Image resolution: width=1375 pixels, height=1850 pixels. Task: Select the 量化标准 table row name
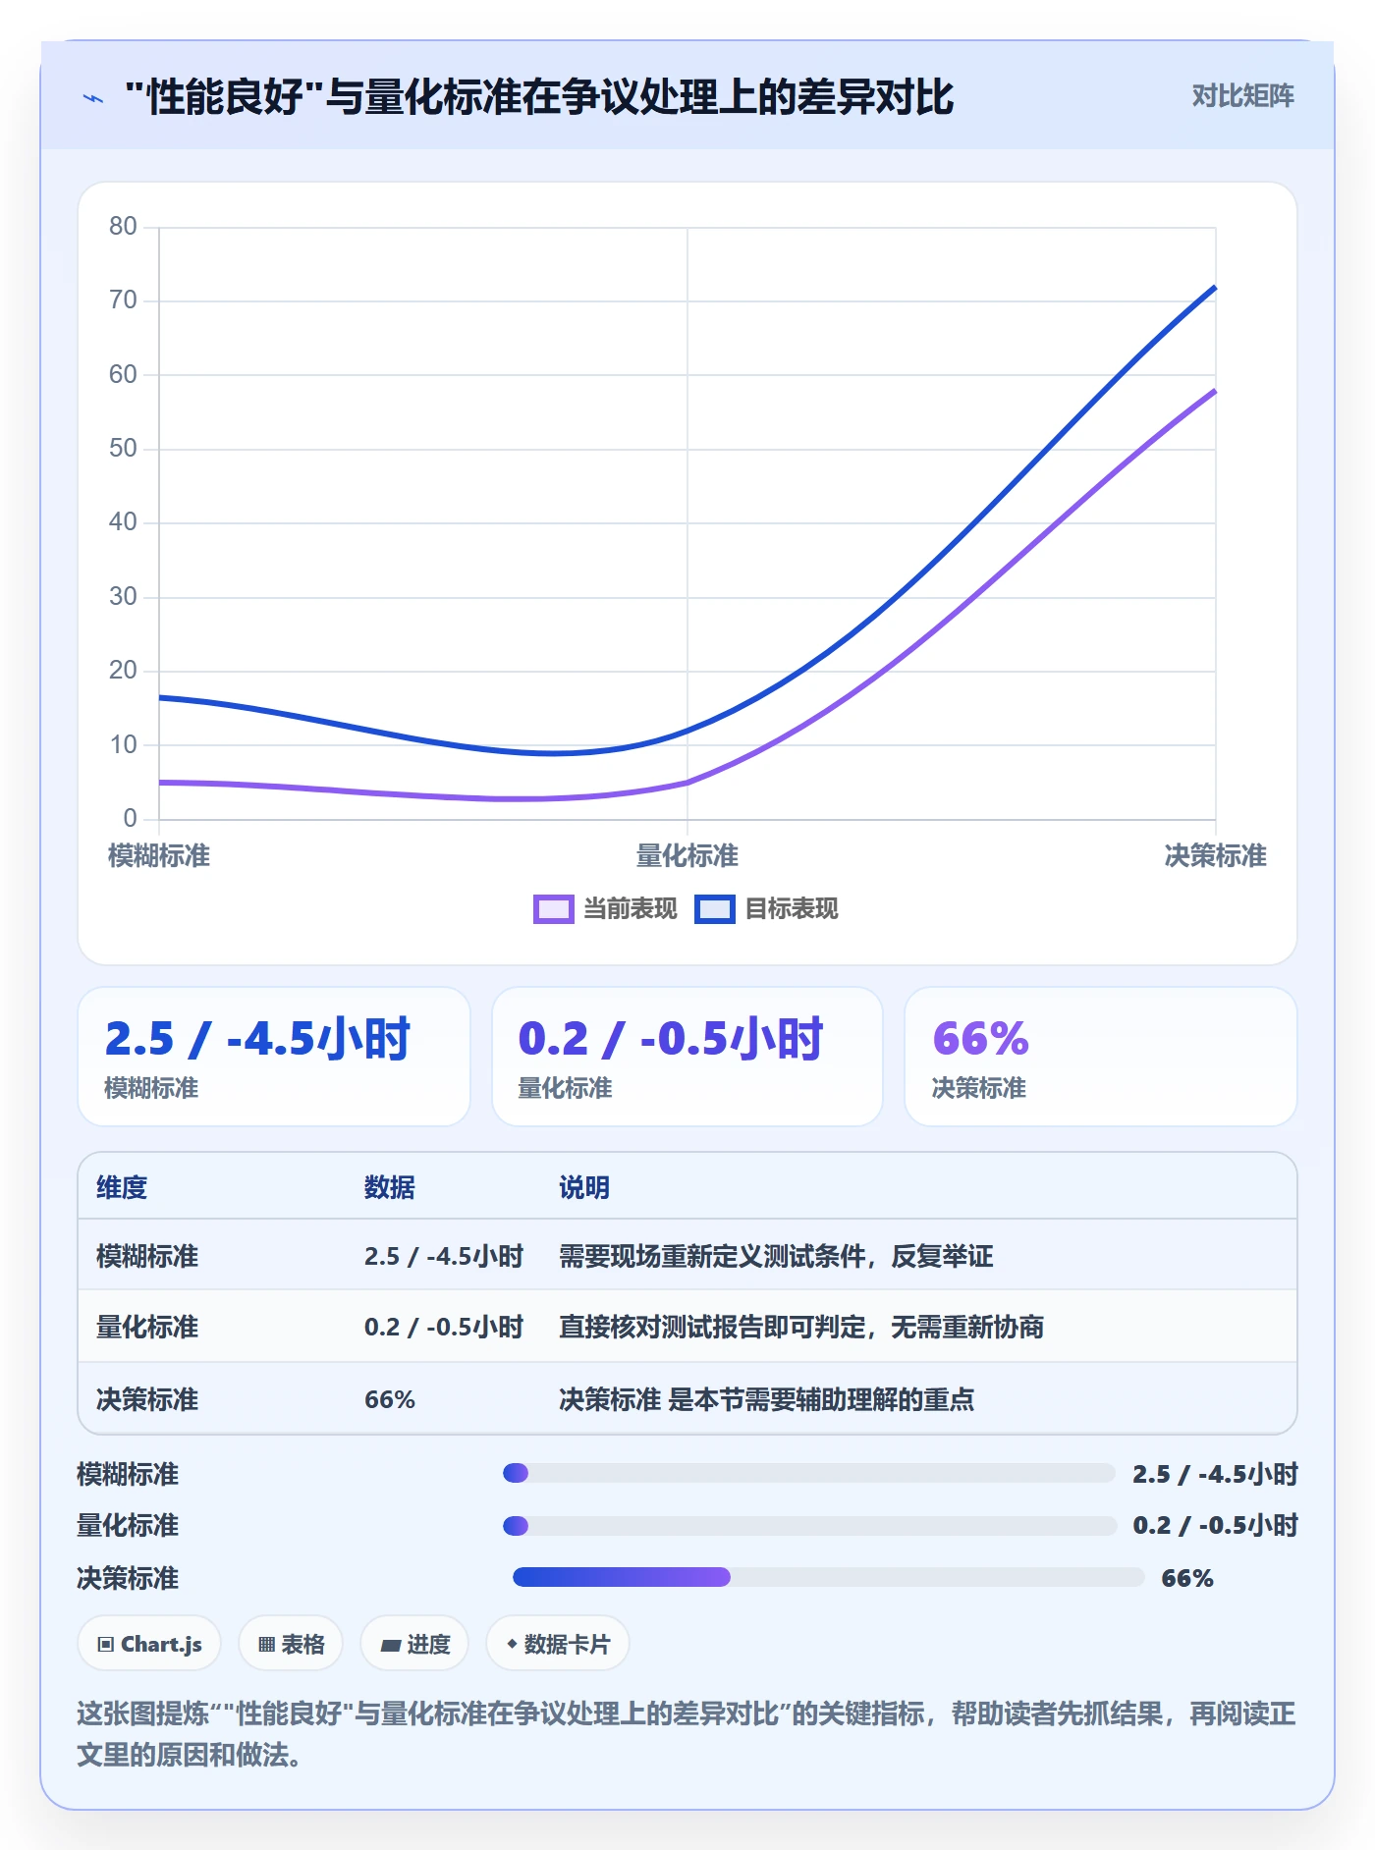[x=147, y=1328]
